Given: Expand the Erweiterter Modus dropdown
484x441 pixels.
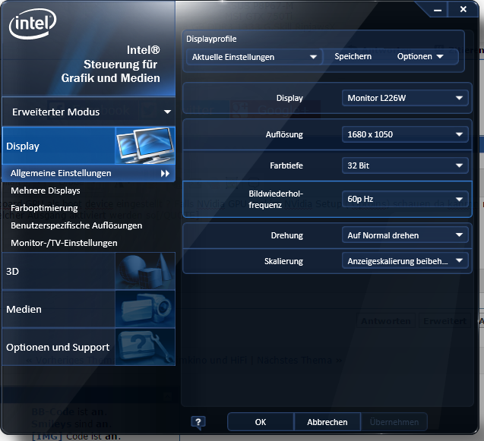Looking at the screenshot, I should pyautogui.click(x=89, y=112).
